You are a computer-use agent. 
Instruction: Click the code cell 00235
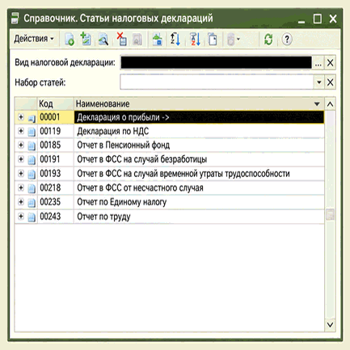(x=55, y=202)
